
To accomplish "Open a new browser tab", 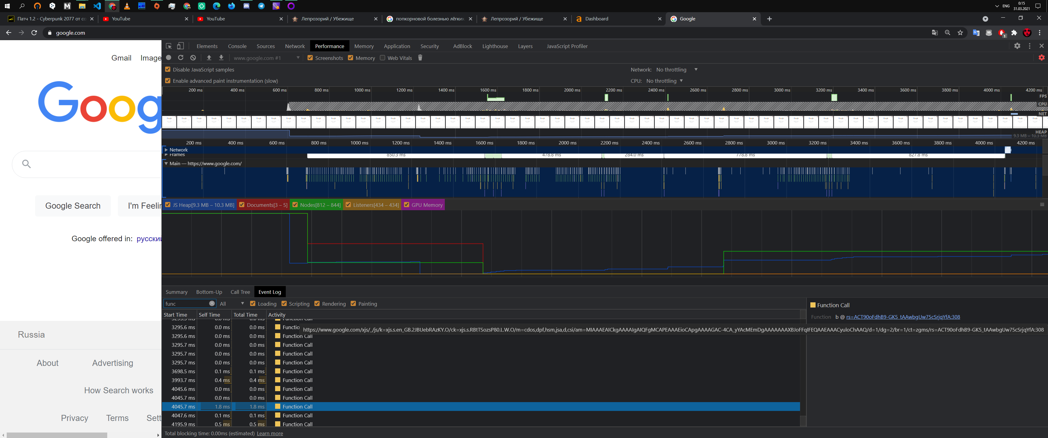I will pos(769,19).
